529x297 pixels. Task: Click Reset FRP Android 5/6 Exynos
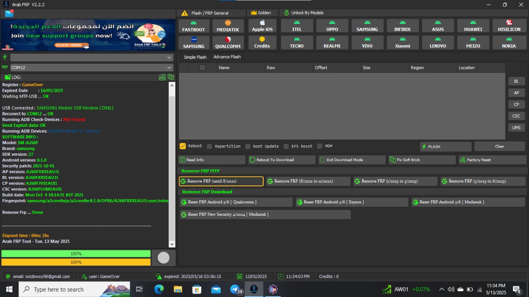(352, 202)
